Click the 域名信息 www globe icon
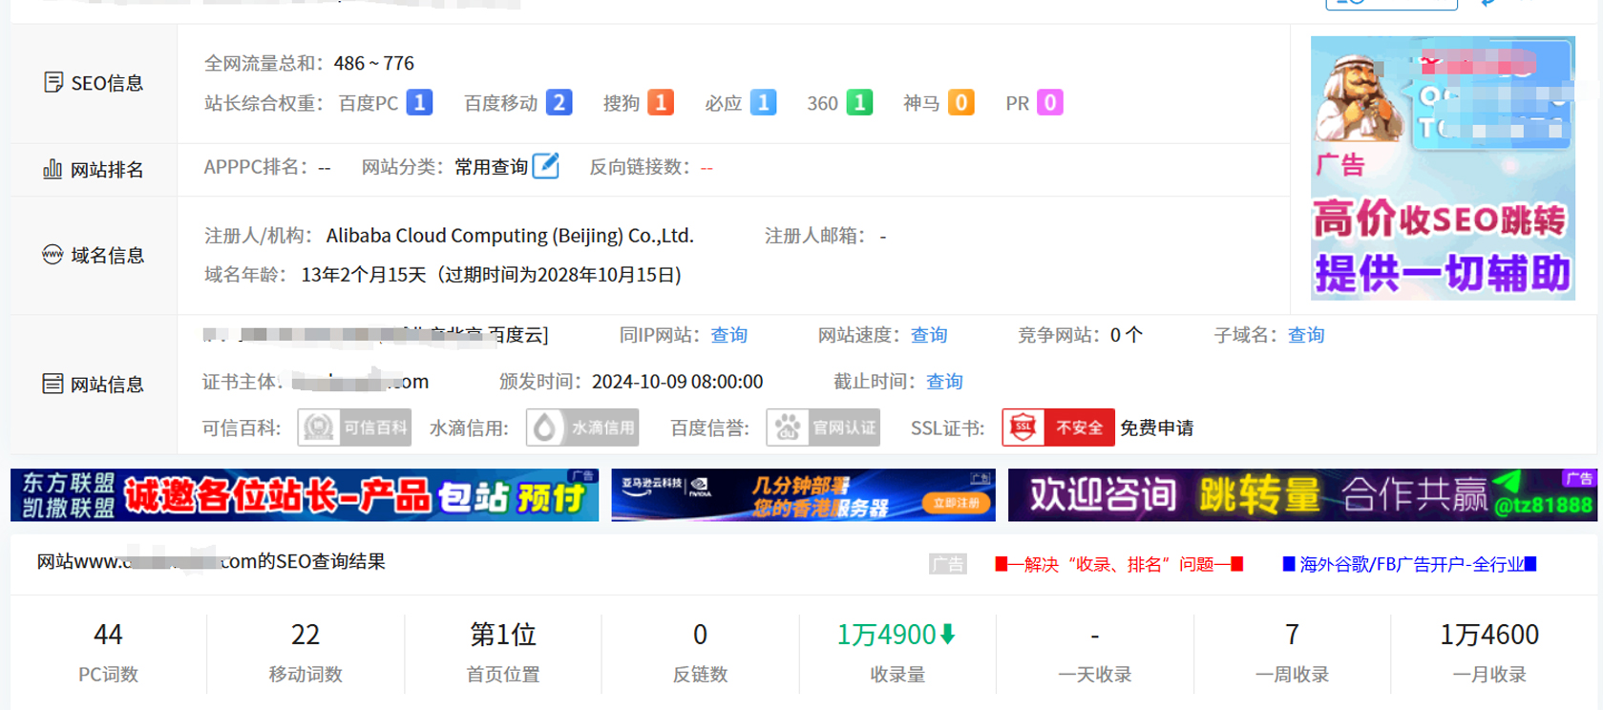Viewport: 1603px width, 710px height. (x=53, y=255)
